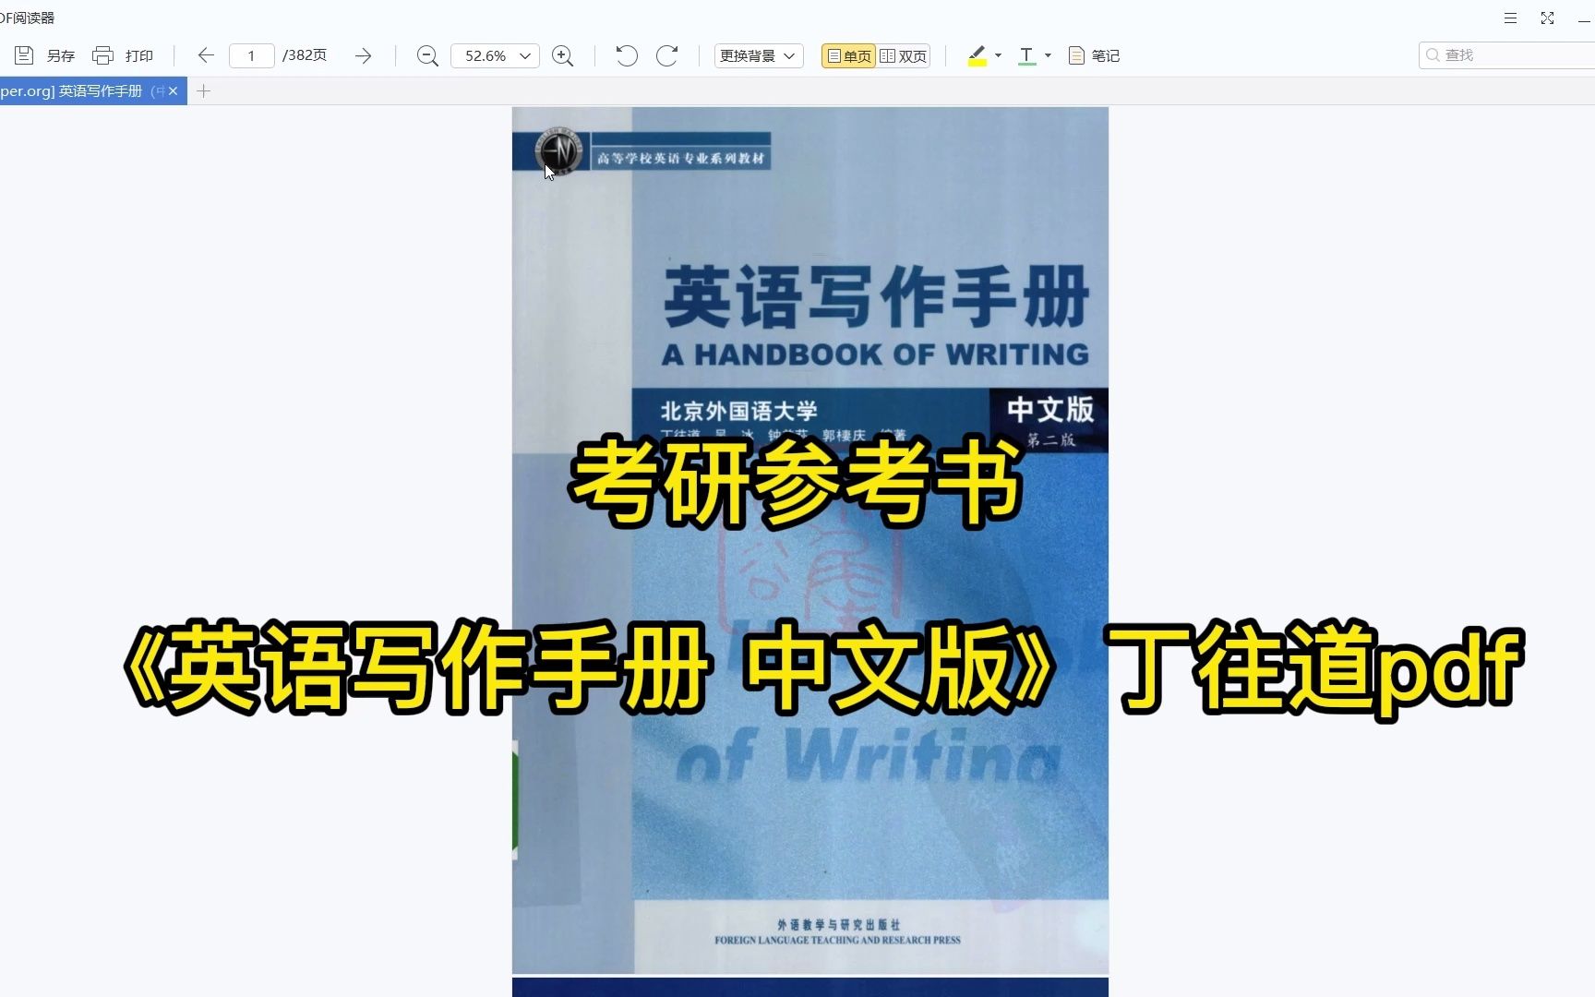Screen dimensions: 1595x997
Task: Click the 打印 label text
Action: pos(139,55)
